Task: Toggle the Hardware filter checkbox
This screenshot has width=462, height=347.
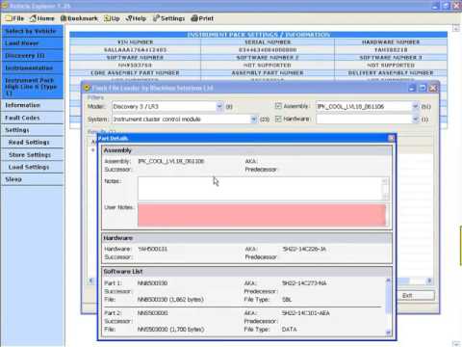Action: click(278, 119)
